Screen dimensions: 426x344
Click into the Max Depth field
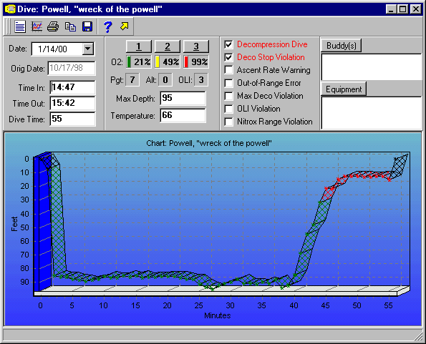[x=183, y=98]
